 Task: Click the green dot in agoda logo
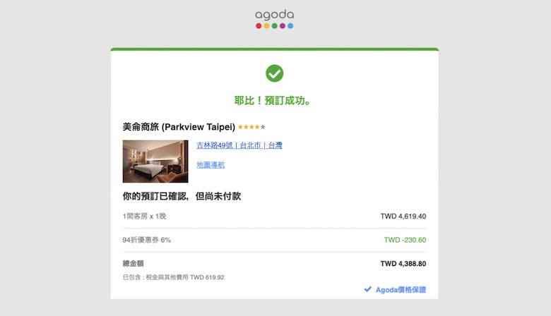[x=275, y=26]
